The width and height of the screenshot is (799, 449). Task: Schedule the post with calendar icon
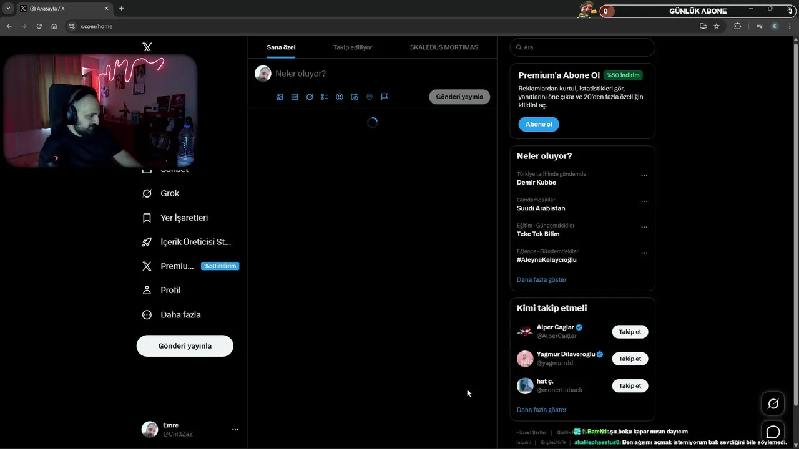[x=355, y=97]
